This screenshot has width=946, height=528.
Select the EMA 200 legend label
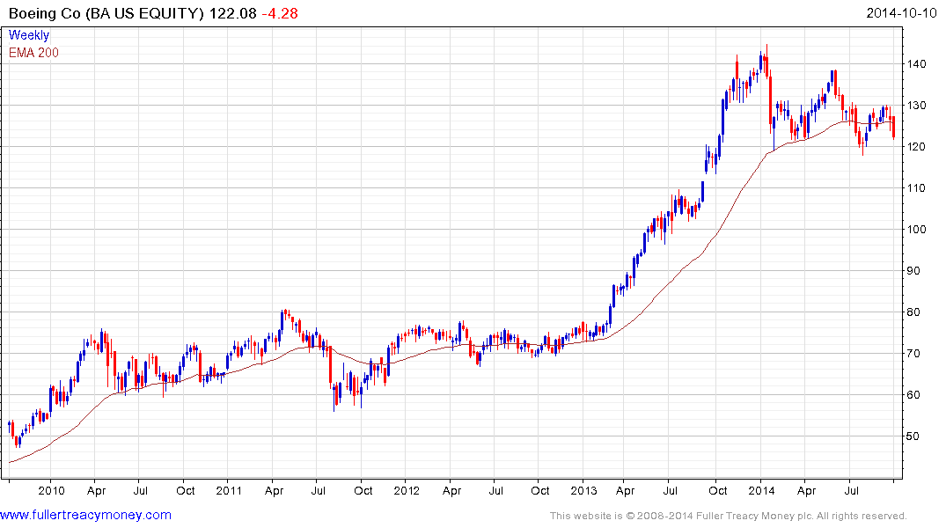tap(33, 53)
